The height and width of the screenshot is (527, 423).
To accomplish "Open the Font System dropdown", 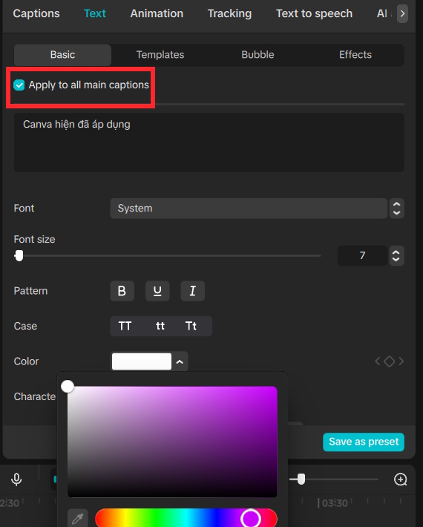I will click(x=249, y=209).
